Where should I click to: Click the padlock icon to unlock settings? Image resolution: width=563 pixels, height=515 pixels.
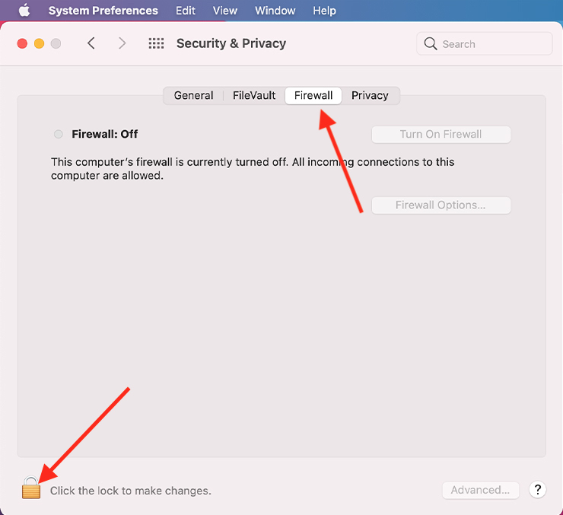(31, 488)
